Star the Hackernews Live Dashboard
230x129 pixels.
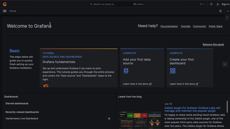click(109, 119)
